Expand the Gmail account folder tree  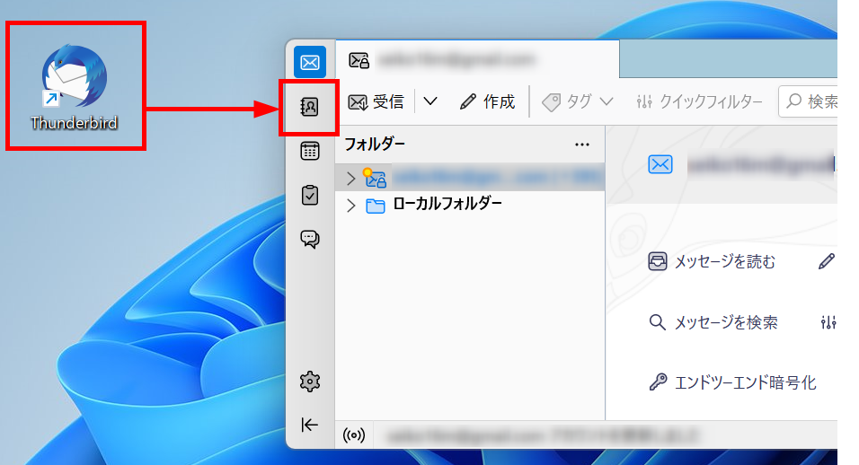(350, 179)
